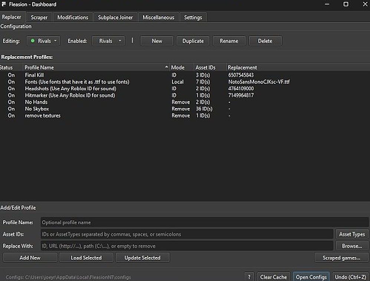Viewport: 370px width, 281px height.
Task: Click the Local mode cell of Fonts
Action: 177,82
